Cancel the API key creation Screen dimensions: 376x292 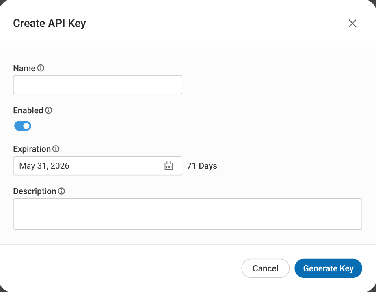[265, 268]
